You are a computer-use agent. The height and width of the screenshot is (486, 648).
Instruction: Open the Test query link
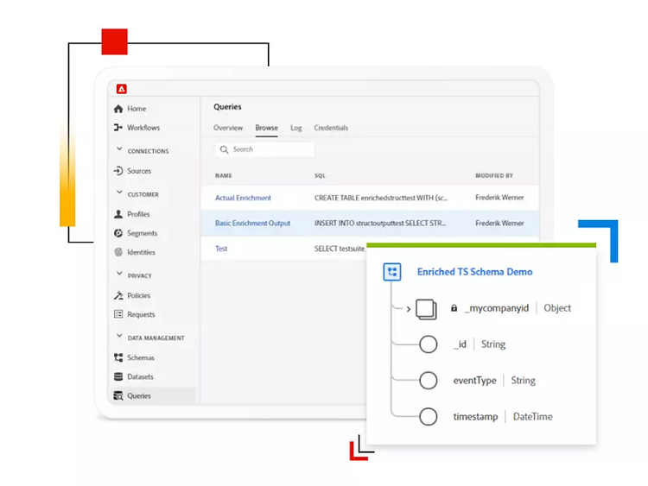click(x=221, y=249)
